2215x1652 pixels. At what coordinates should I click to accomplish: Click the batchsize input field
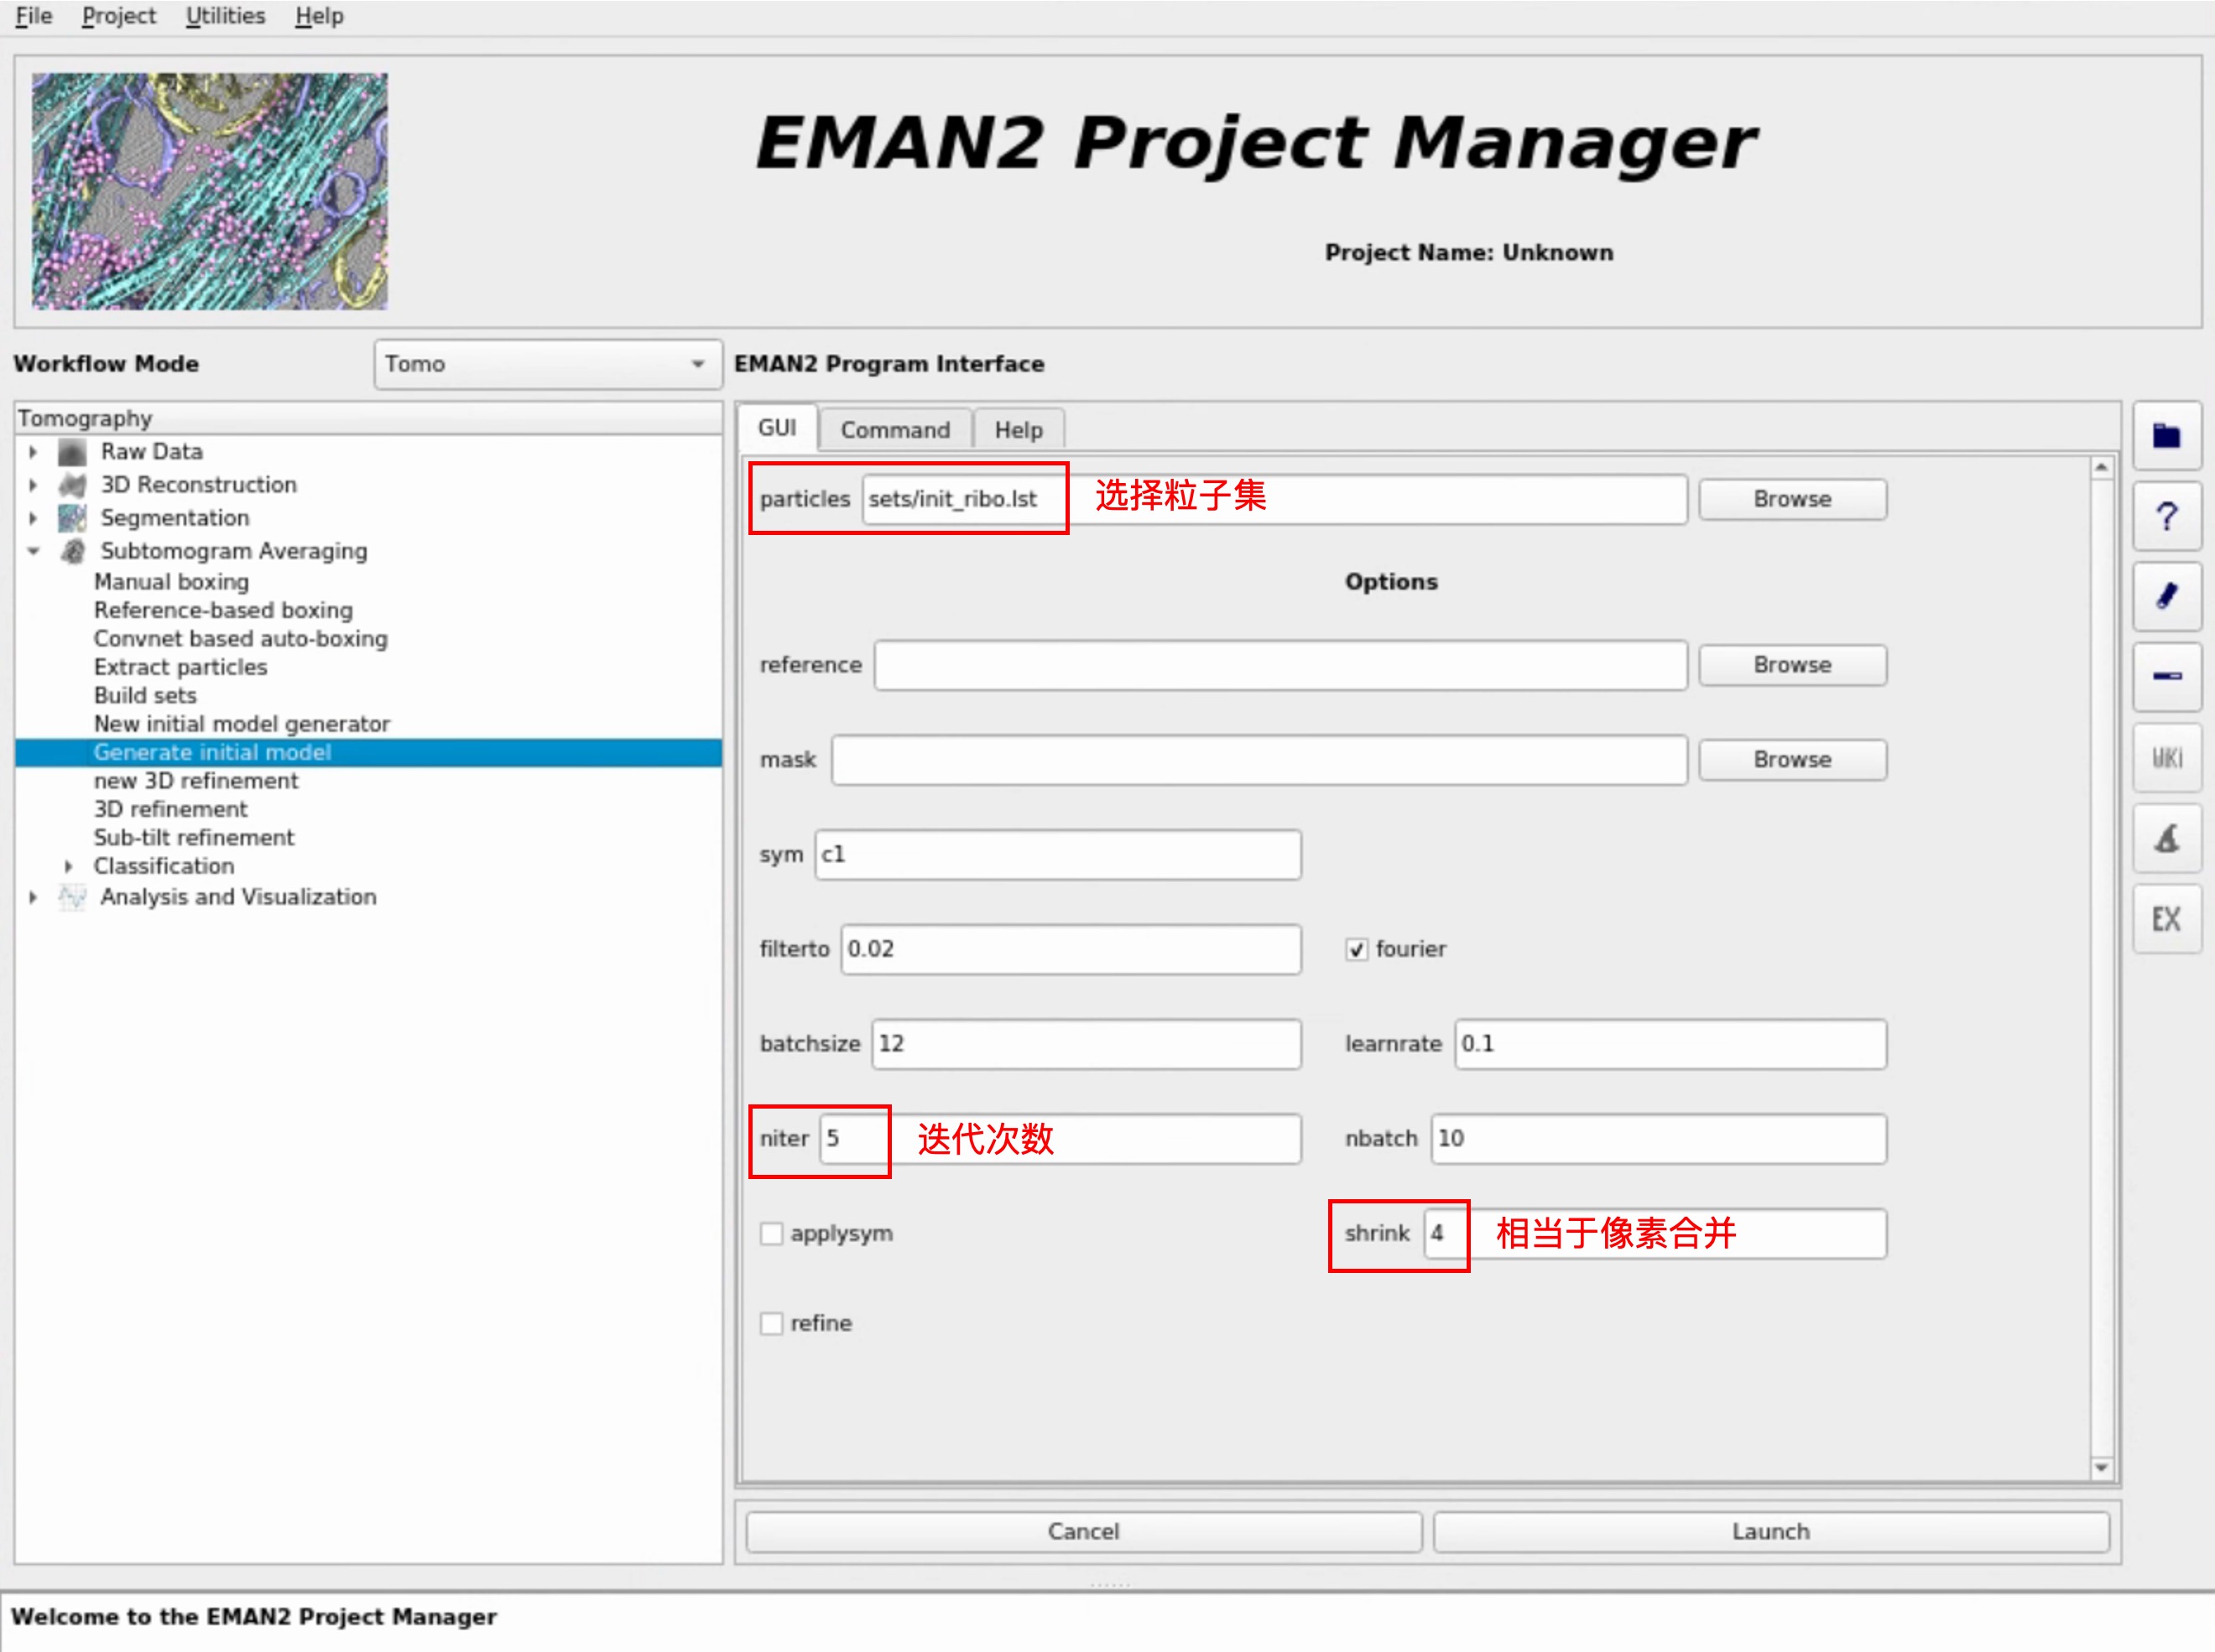[x=1087, y=1044]
